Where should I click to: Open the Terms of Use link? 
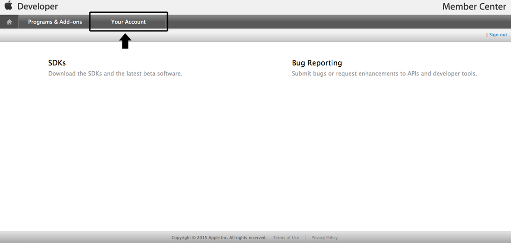pyautogui.click(x=286, y=238)
